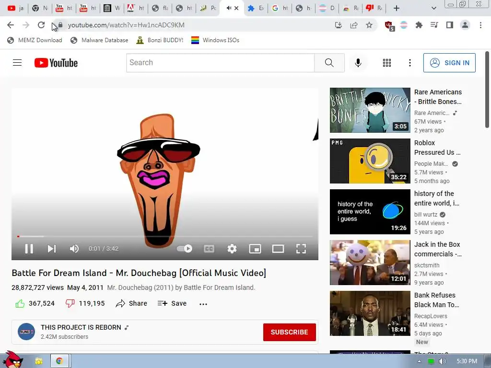This screenshot has height=368, width=491.
Task: Switch to the Google tab
Action: point(280,8)
